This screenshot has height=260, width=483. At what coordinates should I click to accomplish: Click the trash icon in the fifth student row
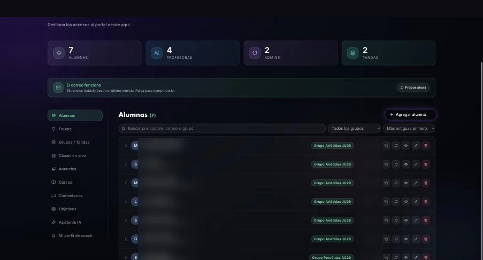click(x=426, y=220)
